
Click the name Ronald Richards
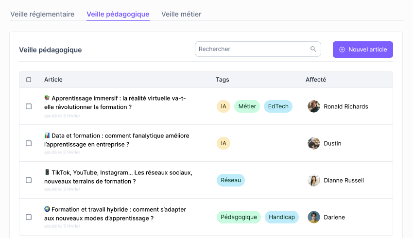point(346,107)
